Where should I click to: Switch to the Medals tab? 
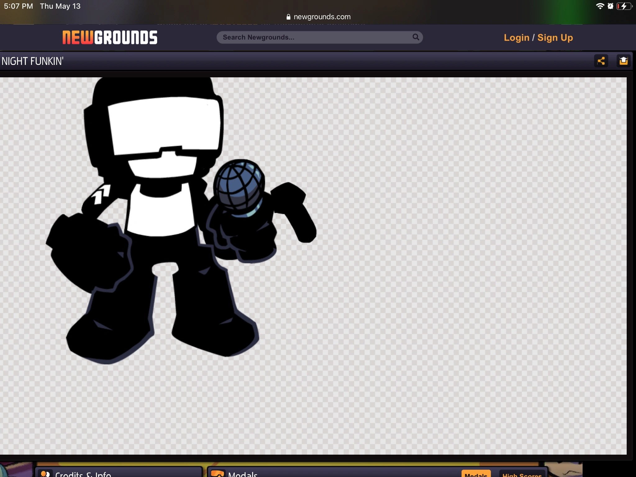(x=476, y=474)
